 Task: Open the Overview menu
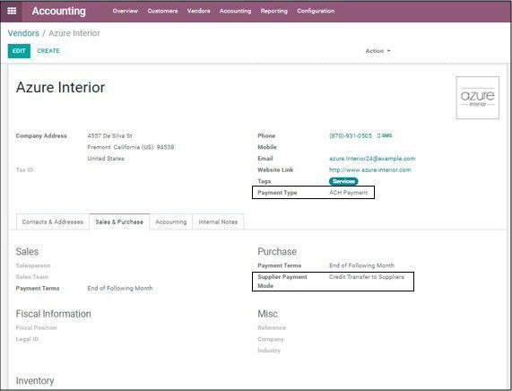coord(125,11)
